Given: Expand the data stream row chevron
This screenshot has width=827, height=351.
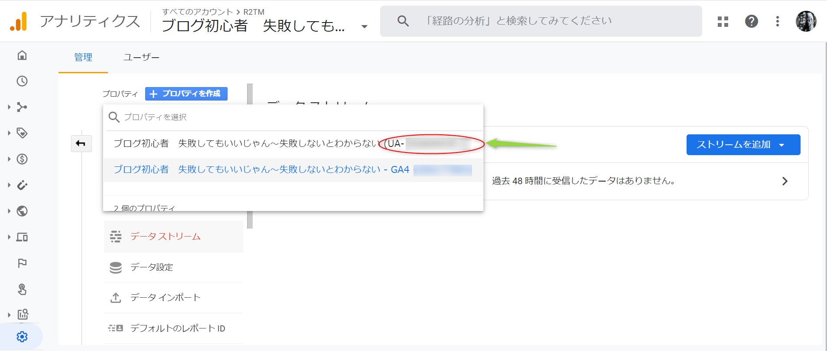Looking at the screenshot, I should [x=785, y=181].
